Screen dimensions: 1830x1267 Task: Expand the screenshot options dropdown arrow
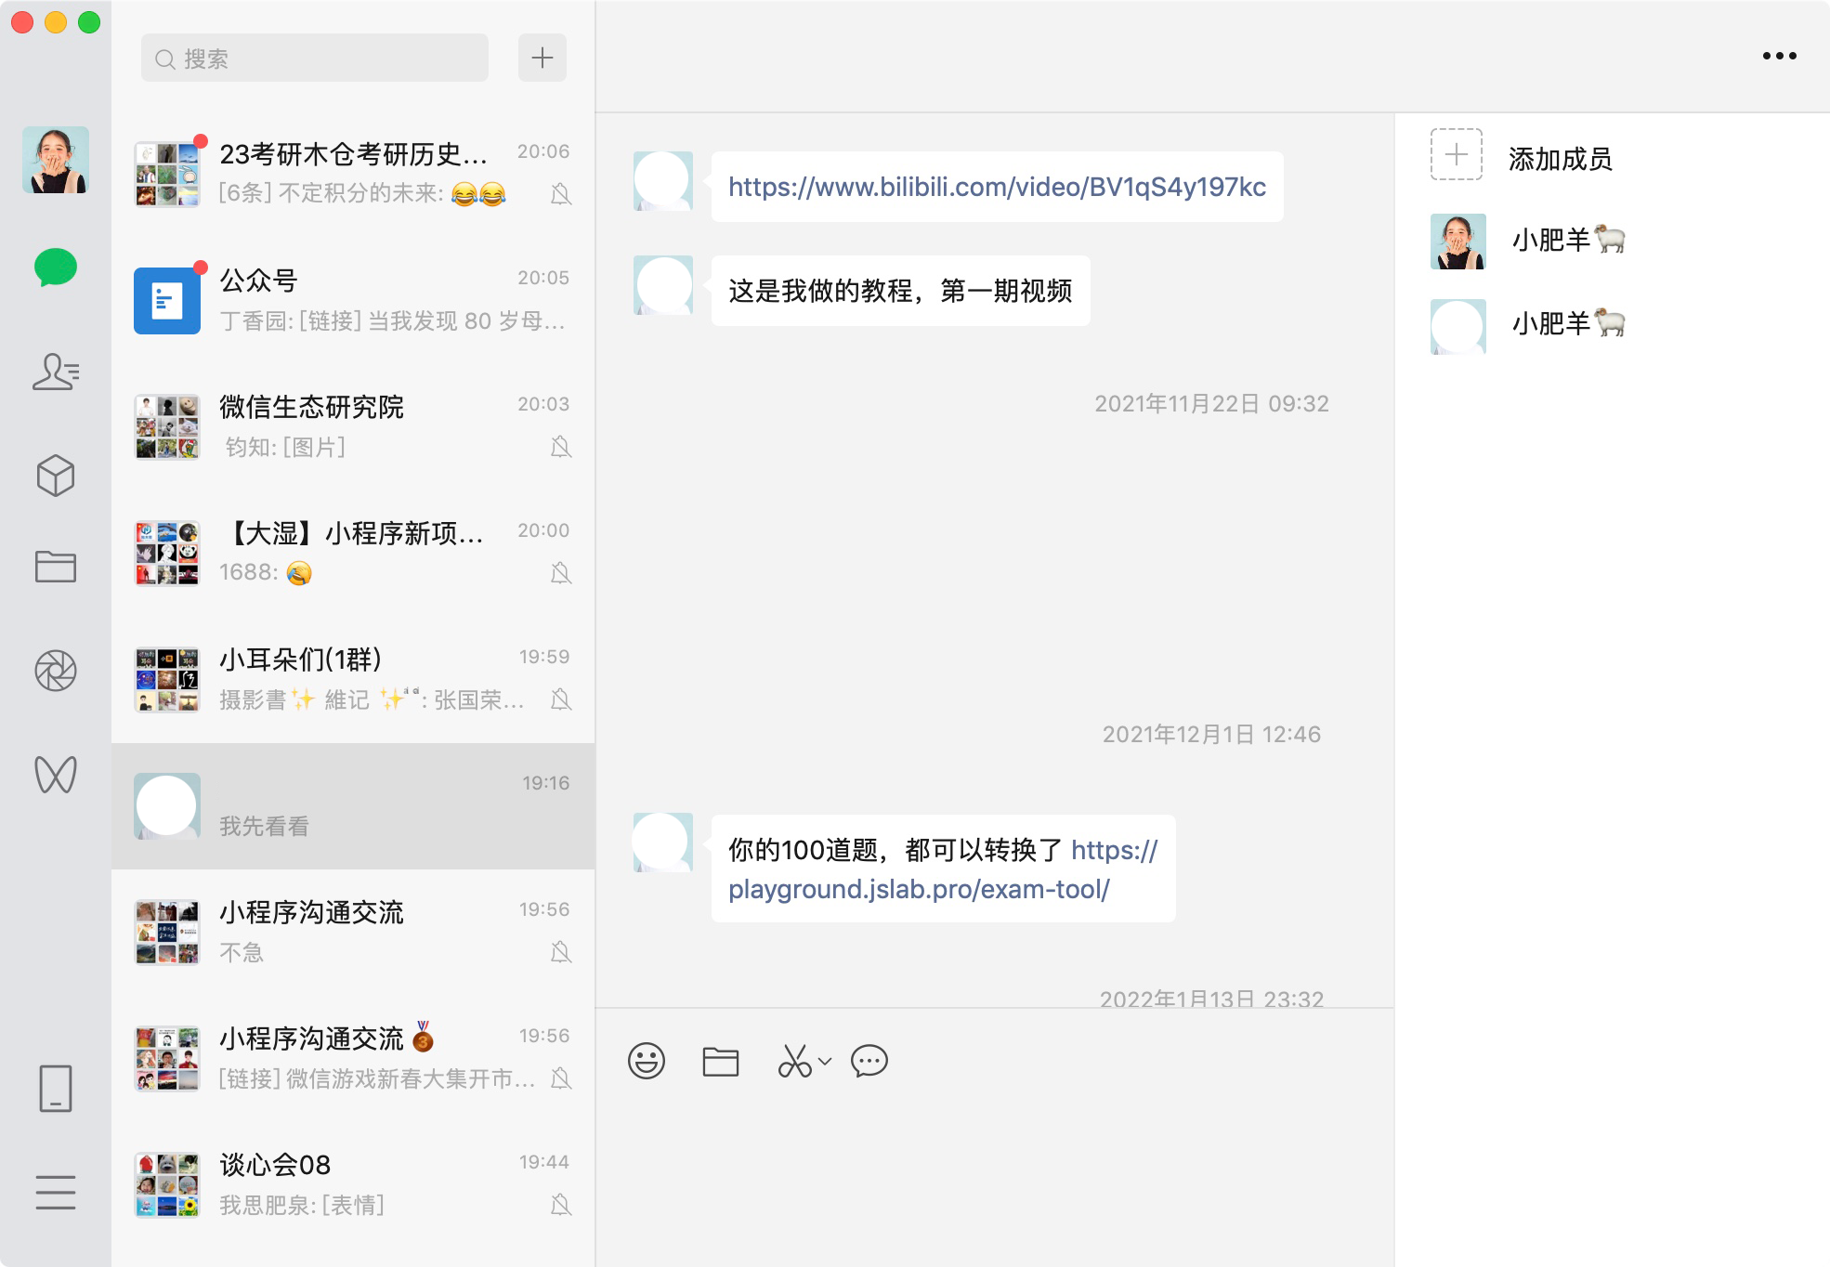pos(825,1061)
